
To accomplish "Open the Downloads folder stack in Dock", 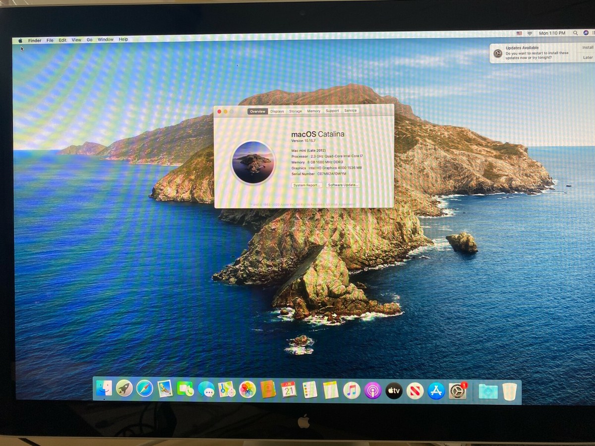I will tap(488, 391).
